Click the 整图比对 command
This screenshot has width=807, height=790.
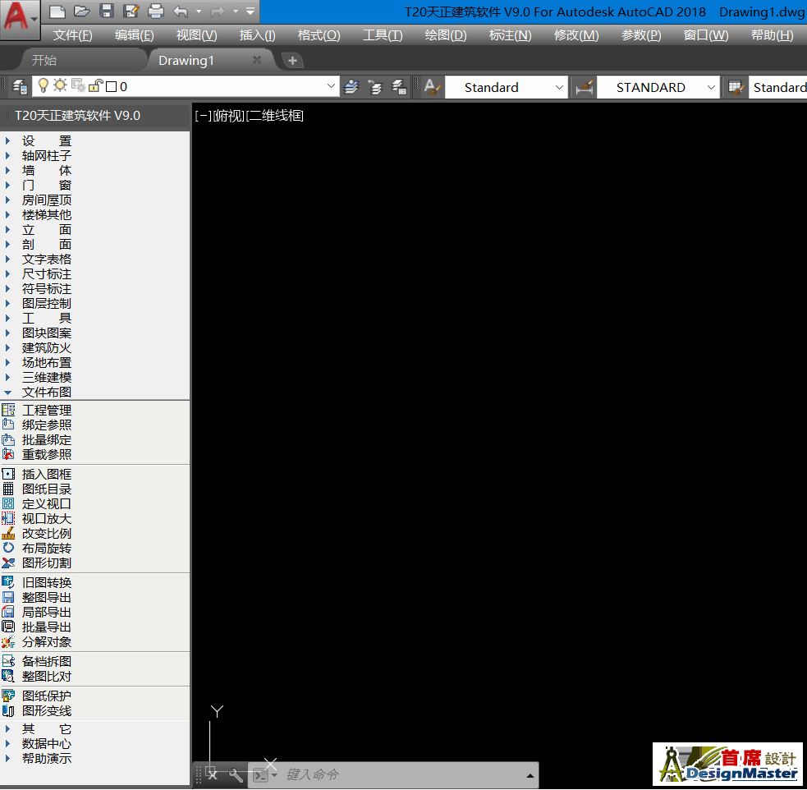tap(46, 676)
